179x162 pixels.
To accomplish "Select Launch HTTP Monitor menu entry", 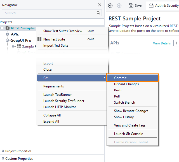I will 72,107.
